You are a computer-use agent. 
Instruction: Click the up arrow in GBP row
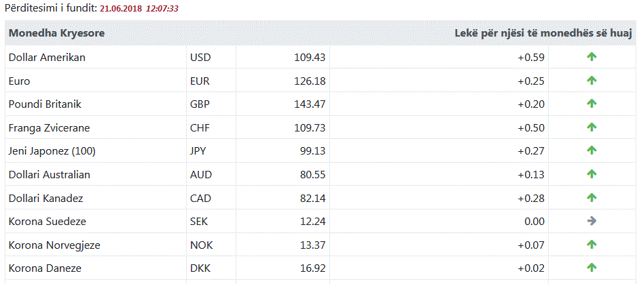(x=591, y=104)
